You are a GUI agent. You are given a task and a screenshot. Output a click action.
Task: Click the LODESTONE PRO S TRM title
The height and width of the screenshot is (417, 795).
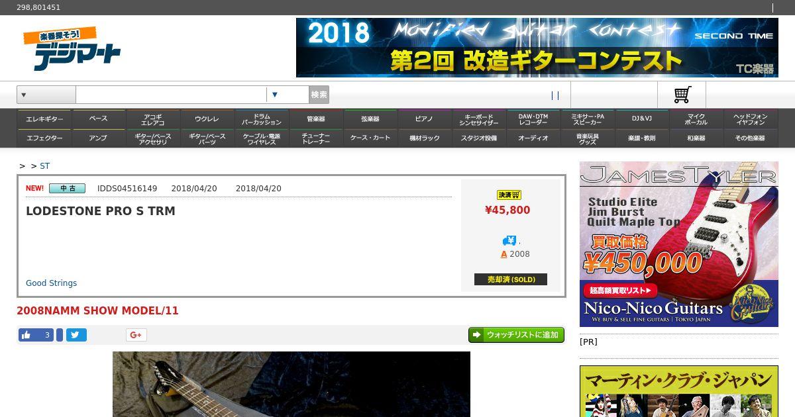(101, 211)
